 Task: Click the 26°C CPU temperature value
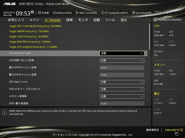tap(171, 35)
